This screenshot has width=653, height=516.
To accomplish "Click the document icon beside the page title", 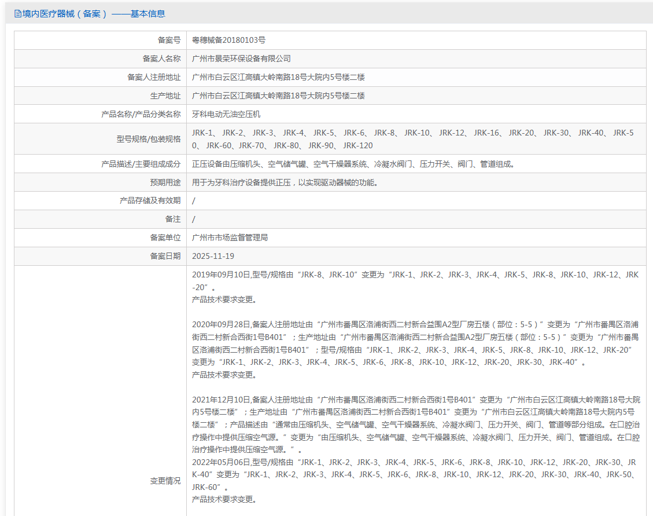I will [17, 14].
